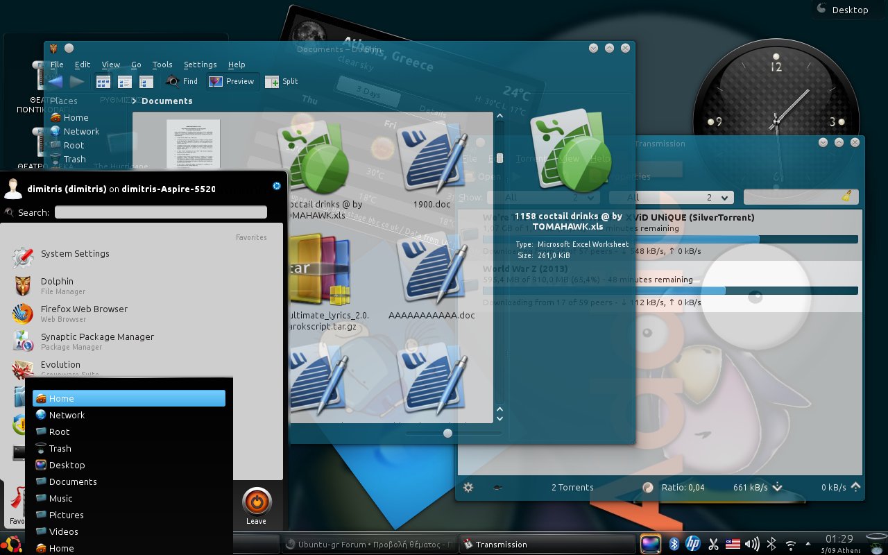The height and width of the screenshot is (555, 888).
Task: Open the Klipper clipboard scissors tray icon
Action: pyautogui.click(x=713, y=544)
